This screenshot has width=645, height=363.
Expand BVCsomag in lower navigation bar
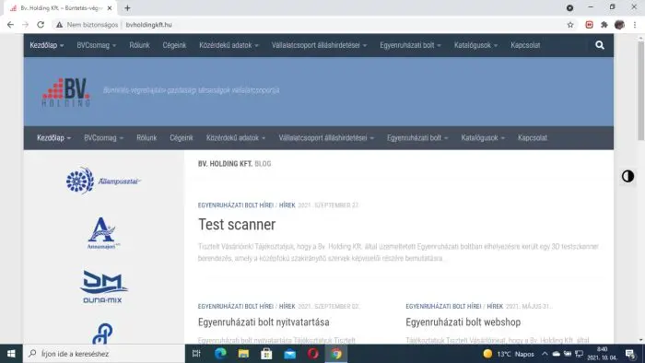coord(103,137)
